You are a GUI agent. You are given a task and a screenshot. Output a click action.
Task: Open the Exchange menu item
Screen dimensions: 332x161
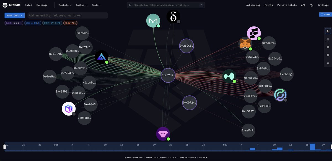[x=42, y=5]
